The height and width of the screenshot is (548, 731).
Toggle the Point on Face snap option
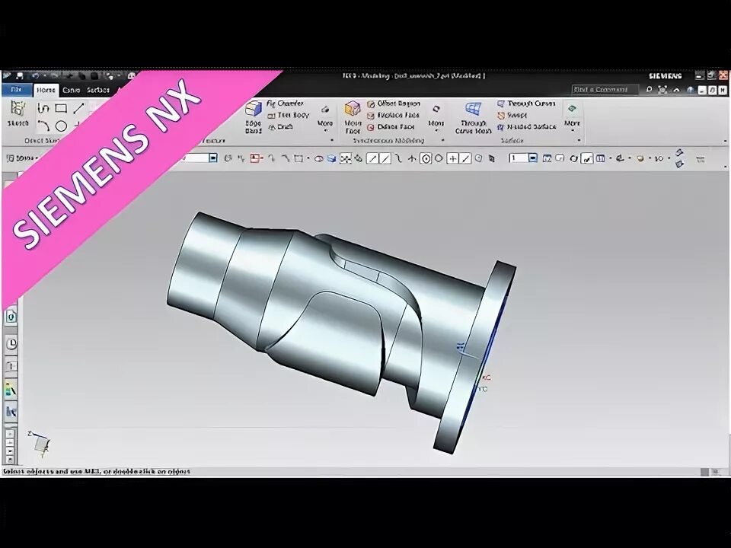point(478,159)
